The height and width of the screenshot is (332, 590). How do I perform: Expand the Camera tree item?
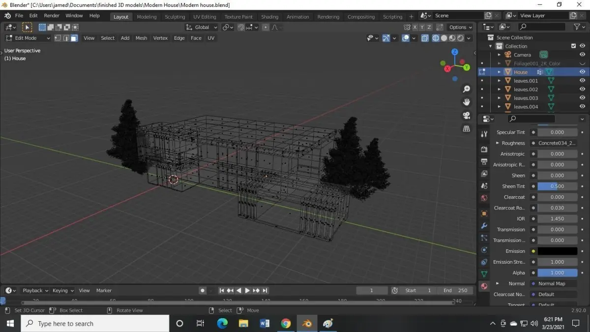coord(499,55)
